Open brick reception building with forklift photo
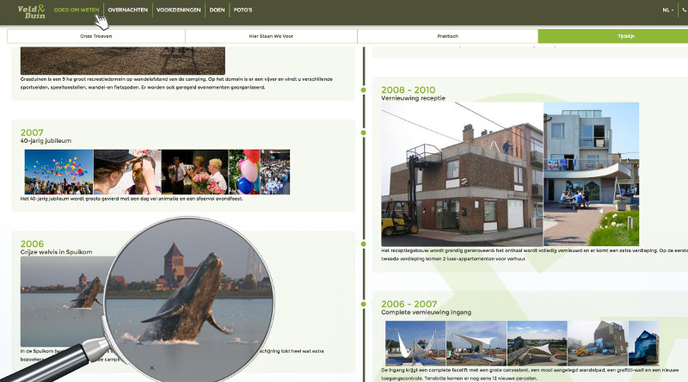Image resolution: width=688 pixels, height=382 pixels. pyautogui.click(x=462, y=174)
